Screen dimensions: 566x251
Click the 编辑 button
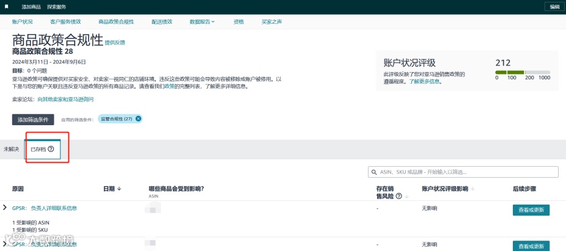(x=554, y=7)
